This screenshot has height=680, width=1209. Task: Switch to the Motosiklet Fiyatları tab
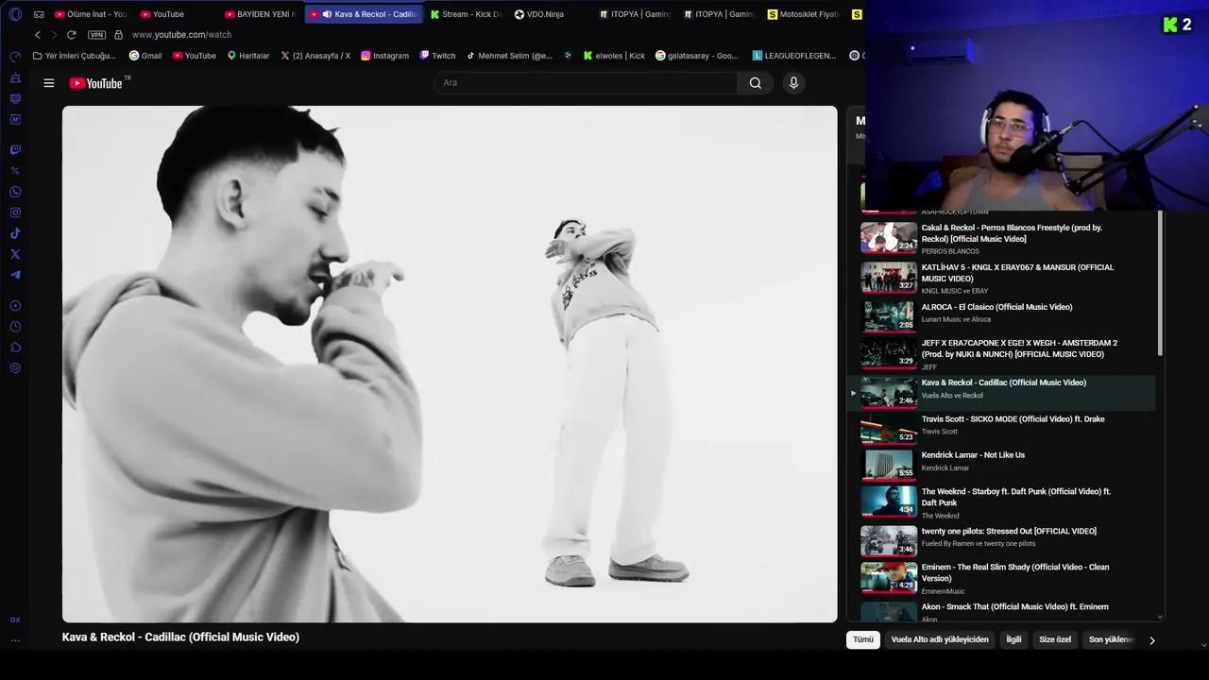click(x=804, y=14)
